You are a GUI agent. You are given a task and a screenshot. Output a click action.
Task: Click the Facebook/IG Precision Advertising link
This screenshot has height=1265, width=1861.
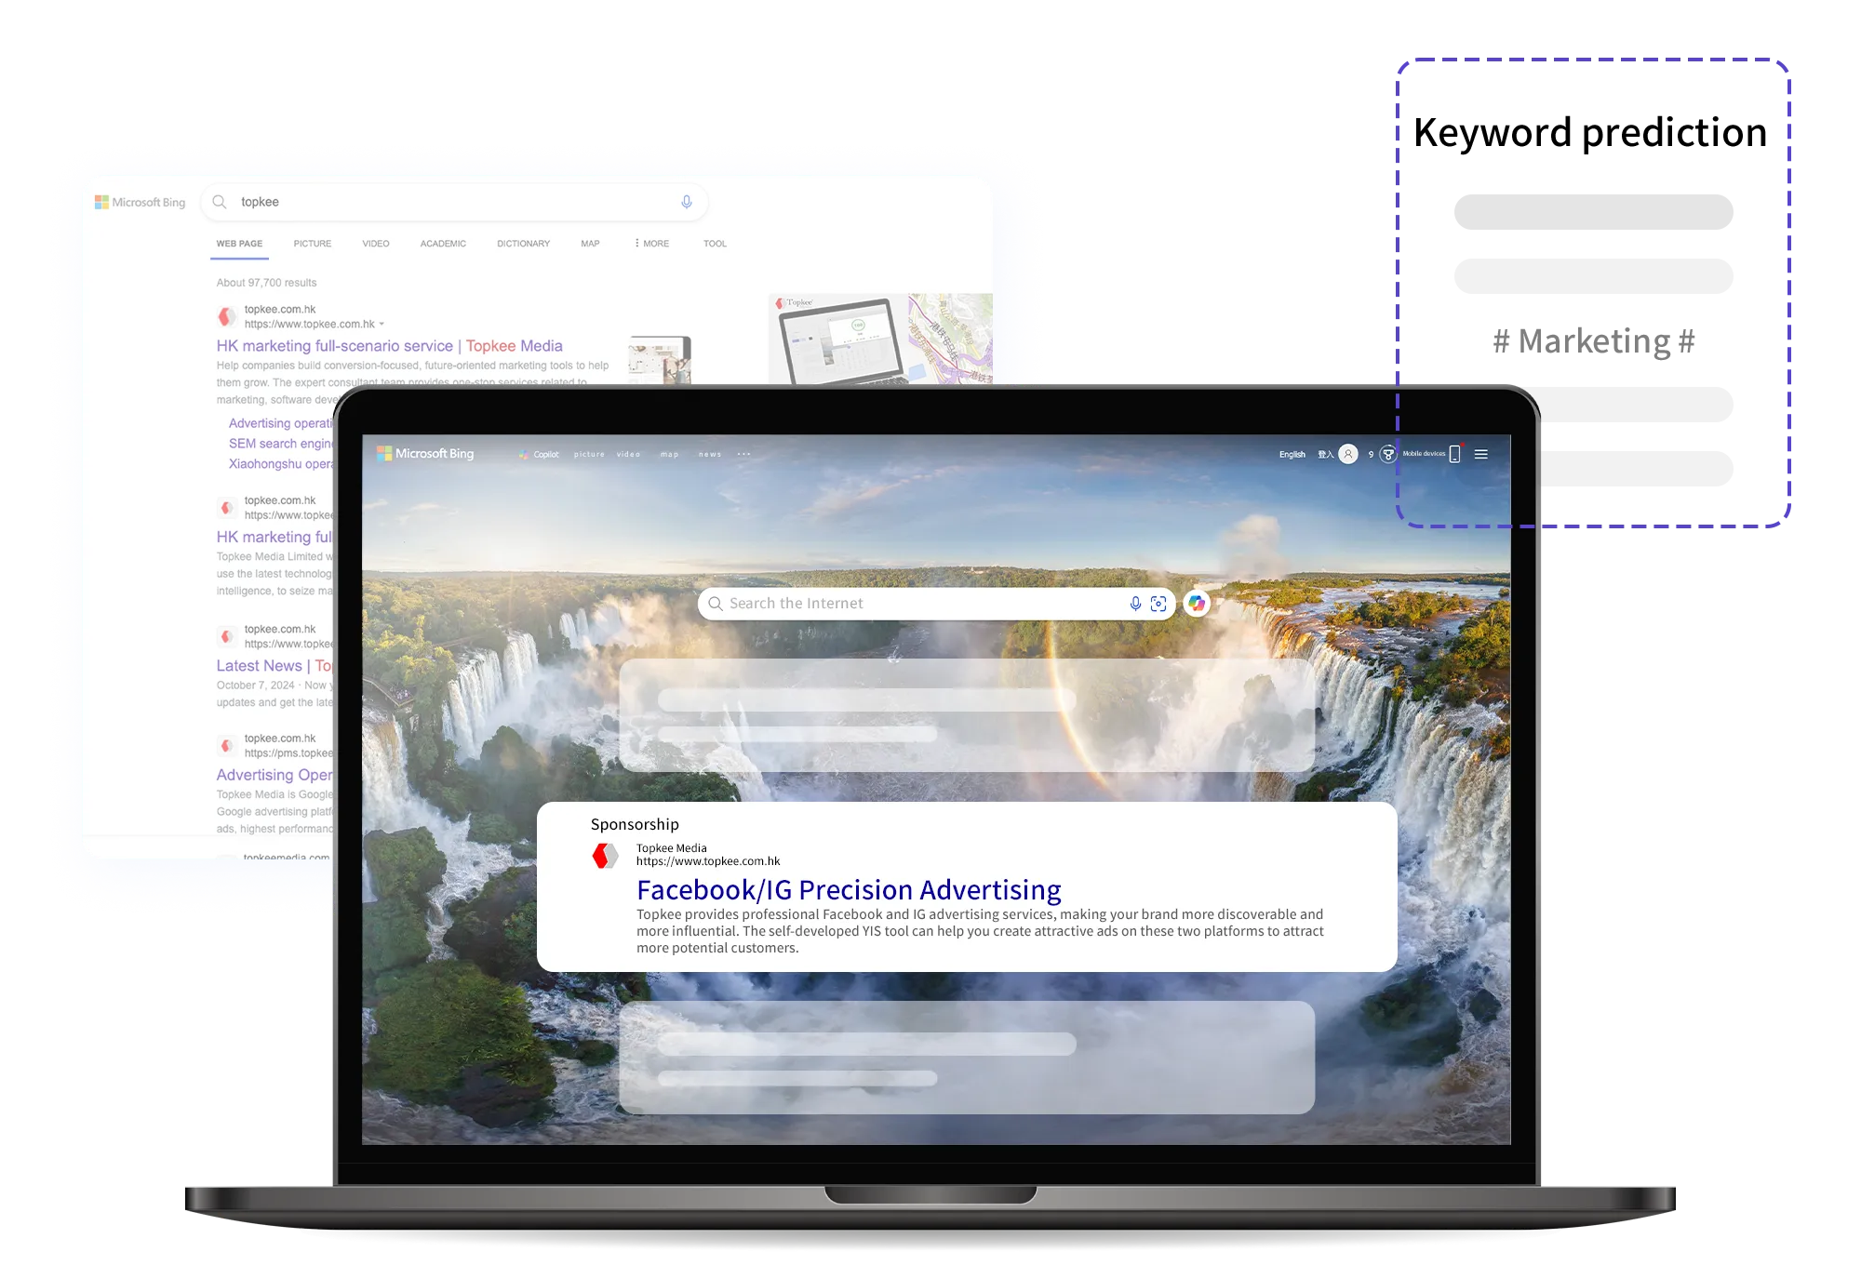(850, 888)
